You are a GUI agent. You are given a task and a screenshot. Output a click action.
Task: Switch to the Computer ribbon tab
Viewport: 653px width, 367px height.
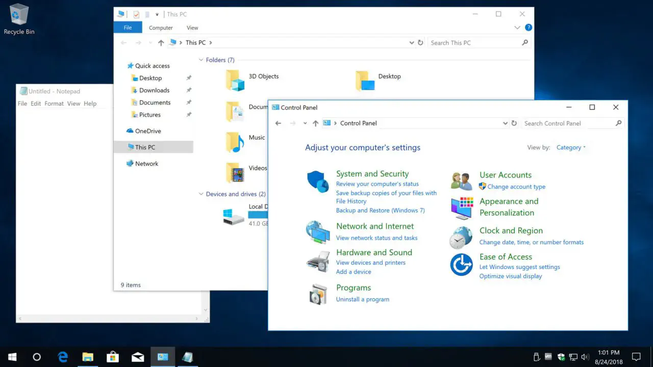tap(161, 28)
